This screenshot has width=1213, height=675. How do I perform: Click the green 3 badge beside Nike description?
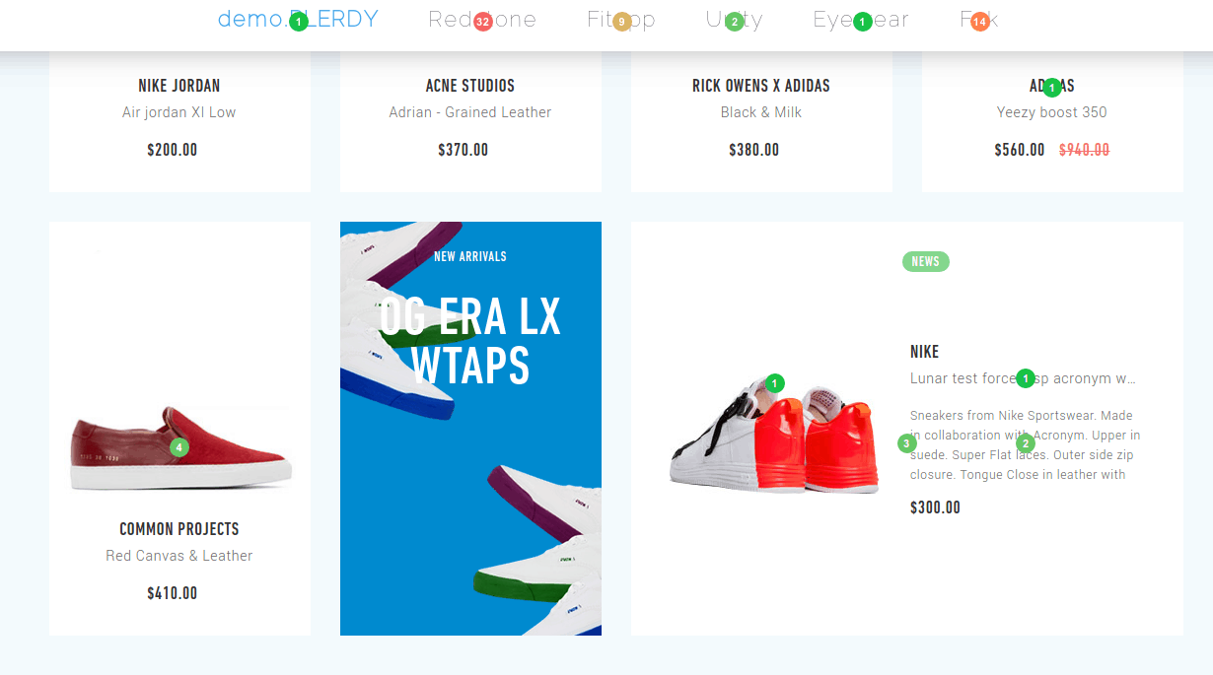[x=907, y=443]
